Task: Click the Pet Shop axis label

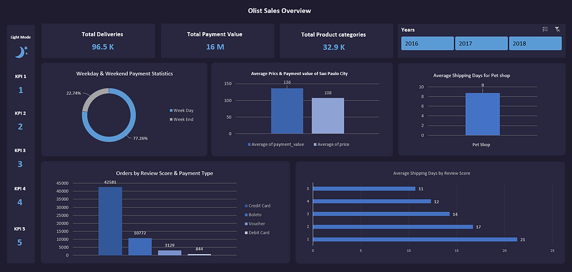Action: (x=481, y=145)
